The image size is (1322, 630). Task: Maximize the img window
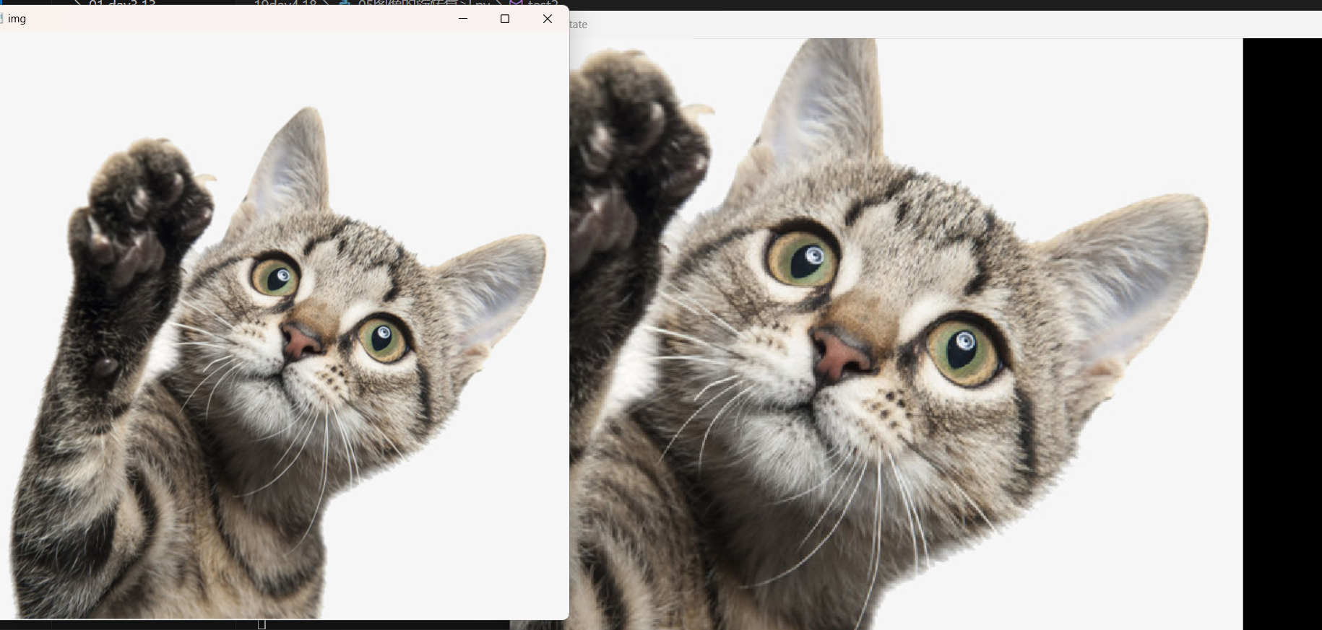point(505,19)
